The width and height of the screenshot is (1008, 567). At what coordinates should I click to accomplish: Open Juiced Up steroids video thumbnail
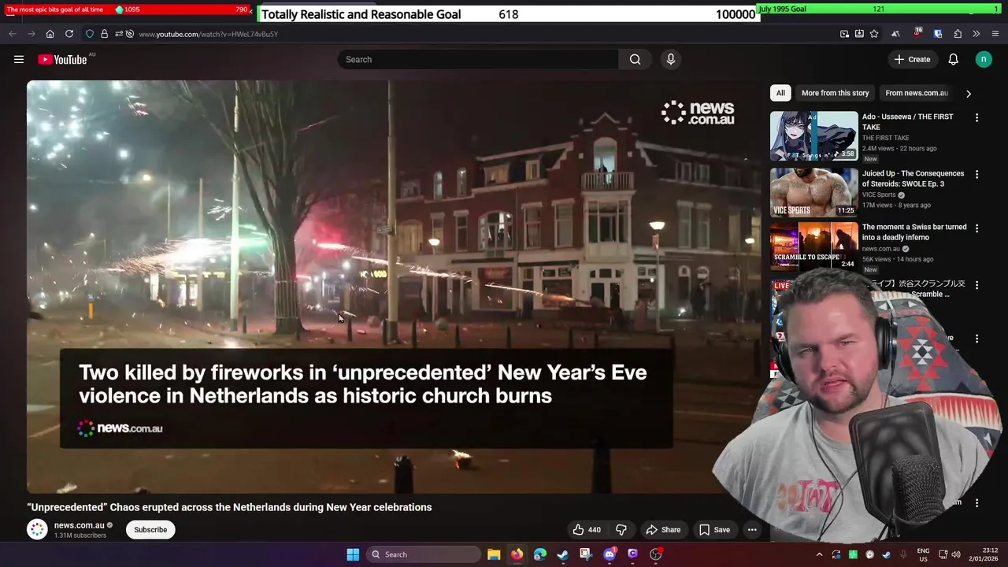pyautogui.click(x=813, y=192)
